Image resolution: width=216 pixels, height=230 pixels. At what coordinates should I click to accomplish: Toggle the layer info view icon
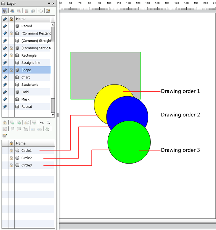click(5, 11)
